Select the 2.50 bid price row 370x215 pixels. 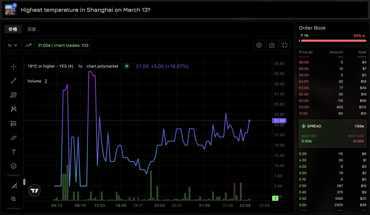[333, 186]
